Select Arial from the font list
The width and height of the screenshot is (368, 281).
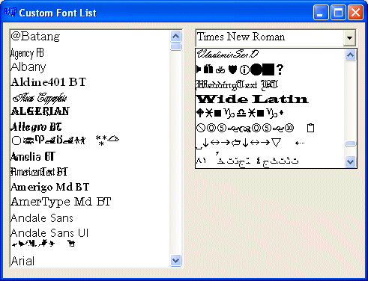(x=22, y=262)
